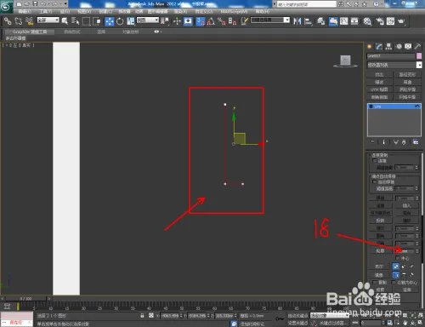Click the Save File icon in title bar
425x327 pixels.
(x=36, y=4)
